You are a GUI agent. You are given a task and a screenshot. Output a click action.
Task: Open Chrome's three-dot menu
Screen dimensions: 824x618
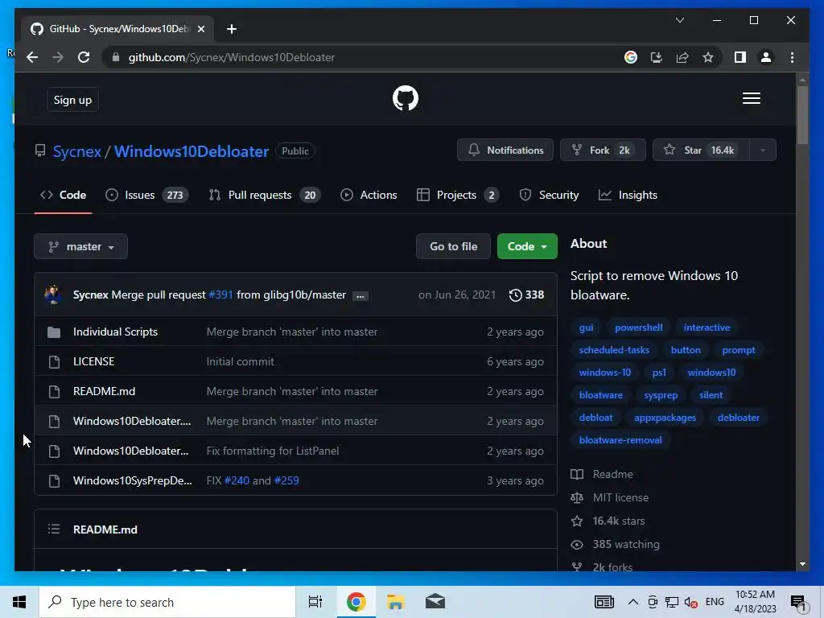792,57
